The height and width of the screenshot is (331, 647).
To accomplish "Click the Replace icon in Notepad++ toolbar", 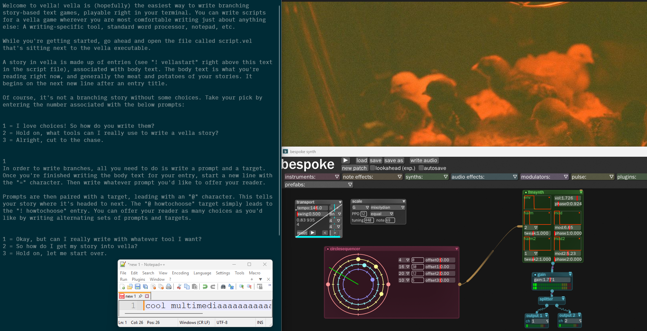I will 231,287.
